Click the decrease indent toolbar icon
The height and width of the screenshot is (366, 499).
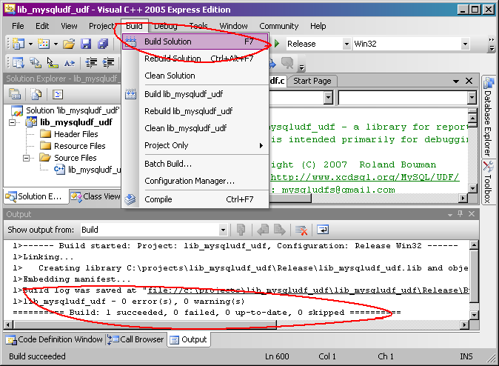(x=91, y=63)
